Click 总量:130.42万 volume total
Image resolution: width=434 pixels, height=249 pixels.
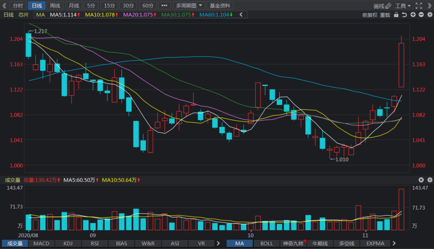pos(42,180)
